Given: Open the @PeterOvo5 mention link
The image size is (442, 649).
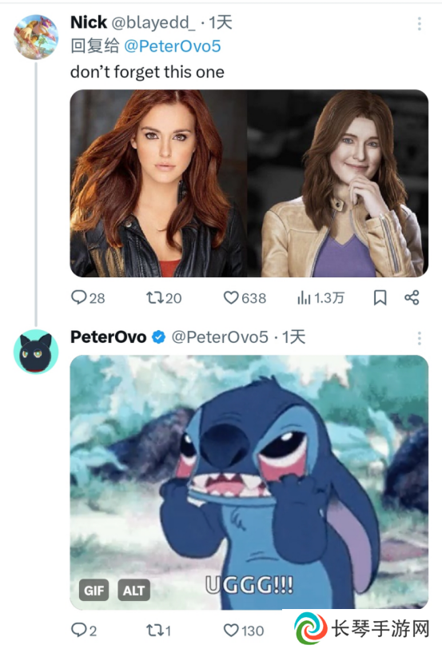Looking at the screenshot, I should pyautogui.click(x=173, y=46).
